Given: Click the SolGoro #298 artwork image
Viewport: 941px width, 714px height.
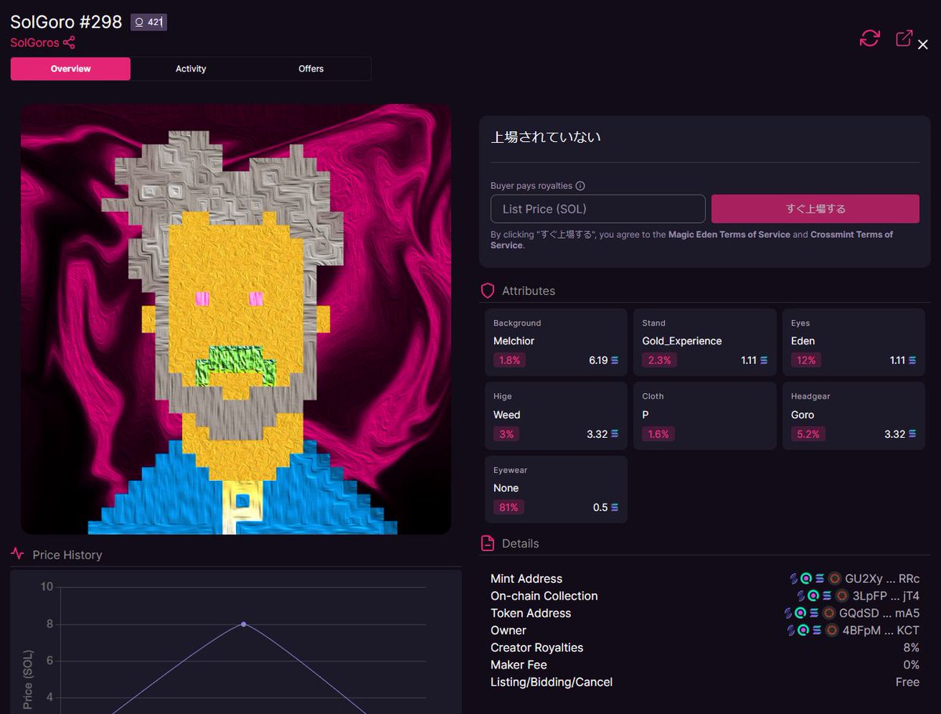Looking at the screenshot, I should [x=236, y=319].
